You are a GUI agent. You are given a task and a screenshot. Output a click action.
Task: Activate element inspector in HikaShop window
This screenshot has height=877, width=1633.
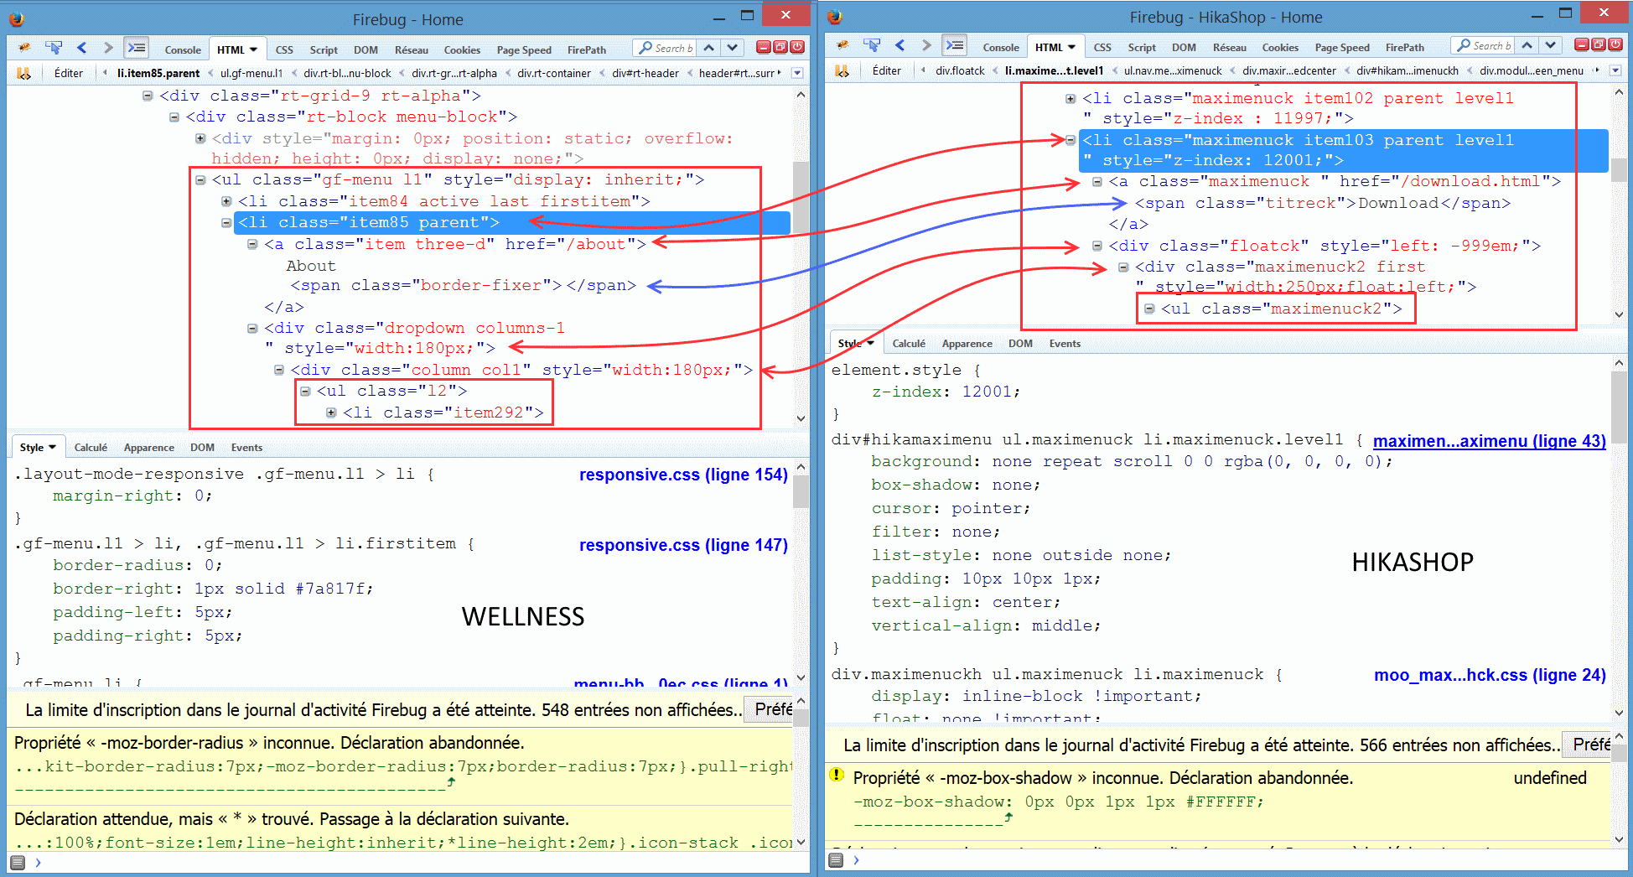(872, 45)
